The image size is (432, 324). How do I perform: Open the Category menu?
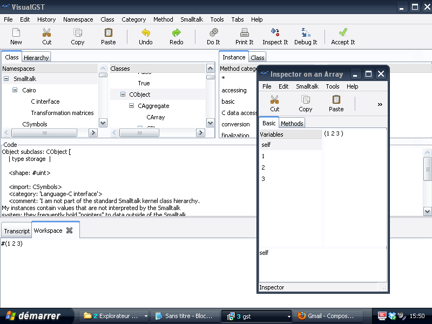(x=133, y=19)
